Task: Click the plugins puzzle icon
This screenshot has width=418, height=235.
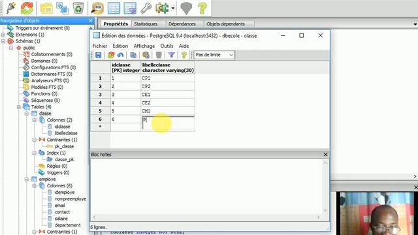Action: 163,8
